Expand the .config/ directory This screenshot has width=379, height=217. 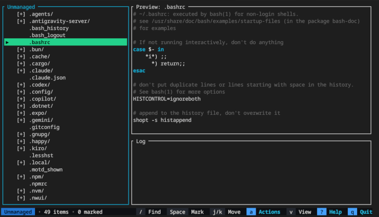tap(21, 92)
